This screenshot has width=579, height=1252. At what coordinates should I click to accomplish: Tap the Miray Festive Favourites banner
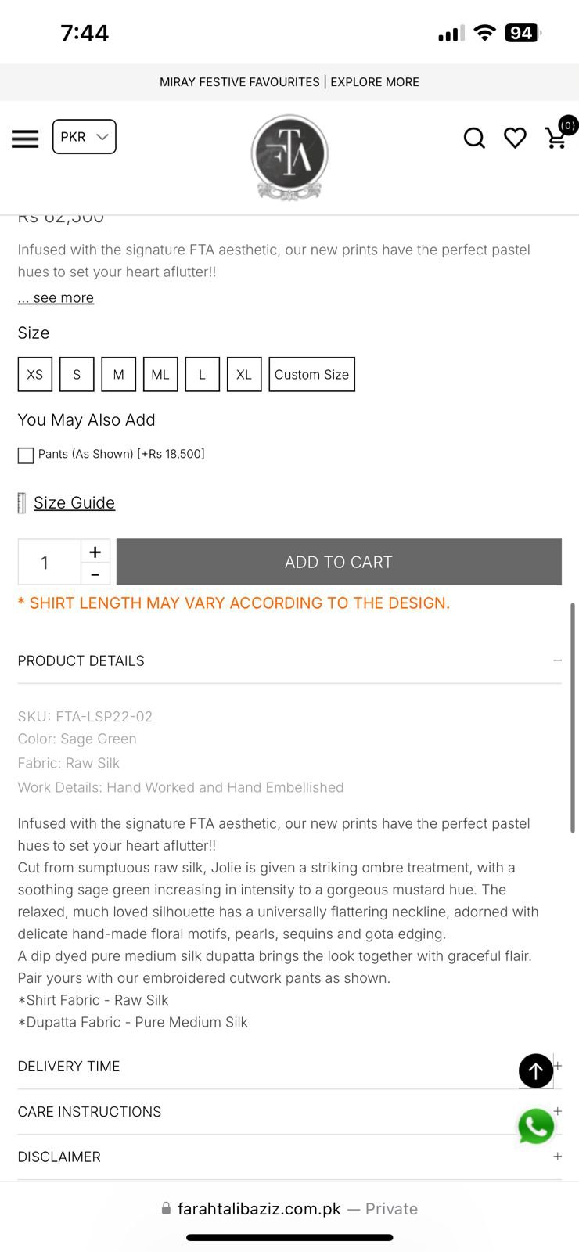pos(289,82)
